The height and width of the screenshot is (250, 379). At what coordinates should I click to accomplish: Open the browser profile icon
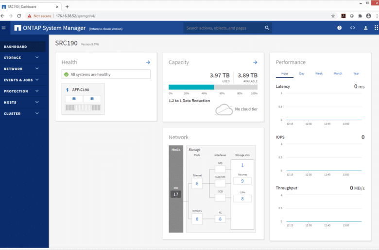(x=368, y=16)
